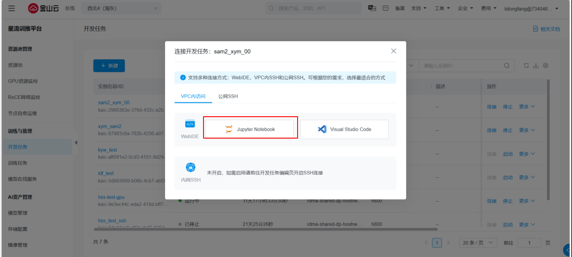Click the search magnifier in top bar

[x=271, y=8]
